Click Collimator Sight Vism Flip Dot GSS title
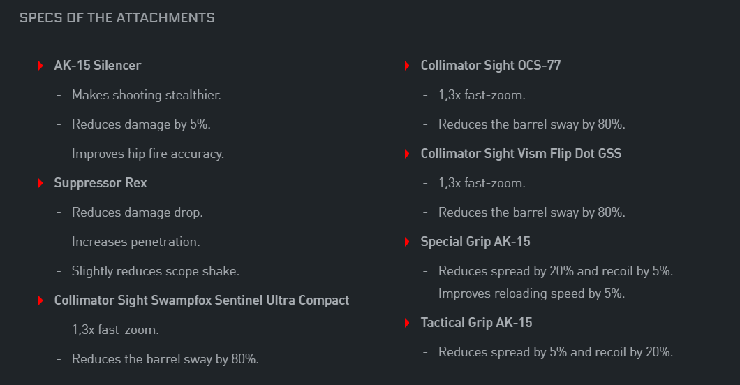Image resolution: width=740 pixels, height=385 pixels. [521, 154]
